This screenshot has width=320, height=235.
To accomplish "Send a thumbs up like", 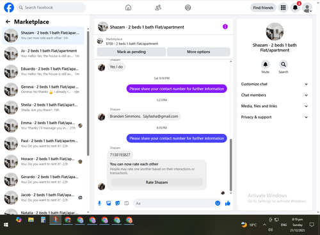I will (x=228, y=203).
